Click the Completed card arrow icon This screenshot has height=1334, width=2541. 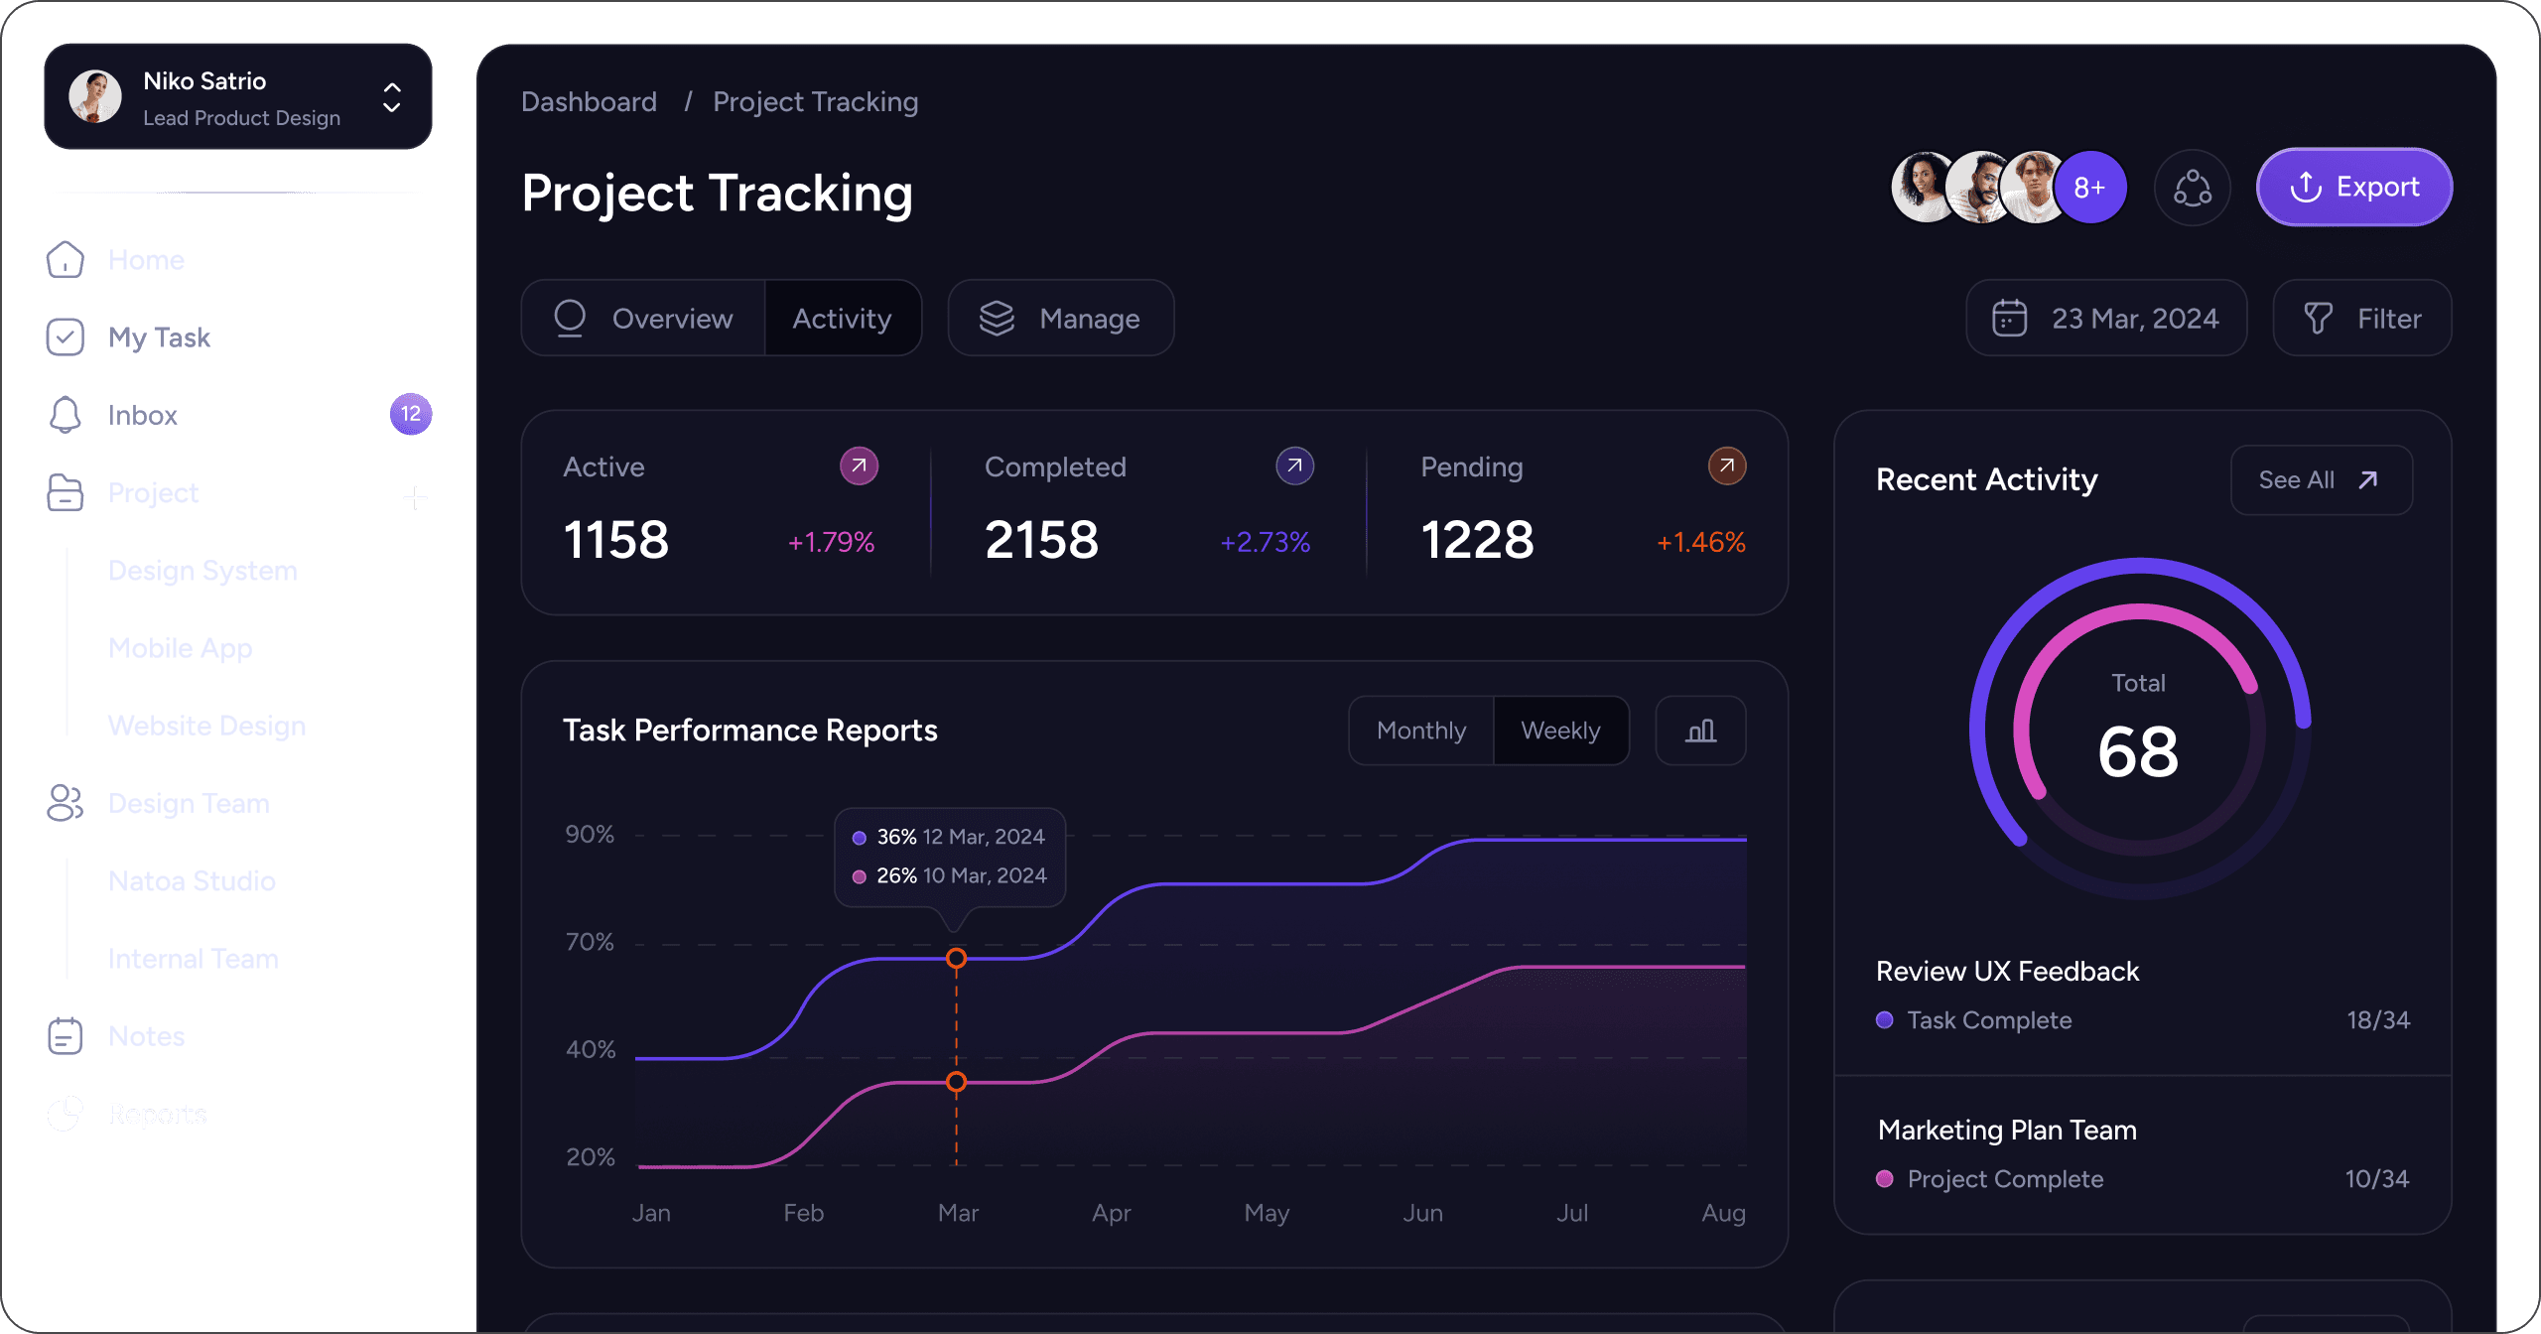click(x=1294, y=466)
